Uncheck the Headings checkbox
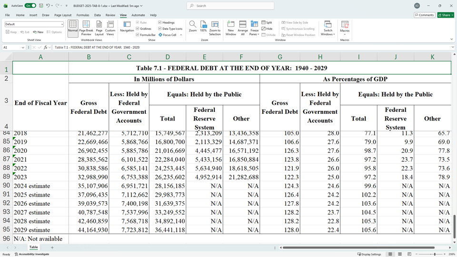The image size is (457, 257). (160, 22)
